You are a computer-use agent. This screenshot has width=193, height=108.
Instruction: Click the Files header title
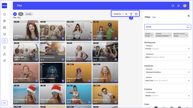[19, 6]
